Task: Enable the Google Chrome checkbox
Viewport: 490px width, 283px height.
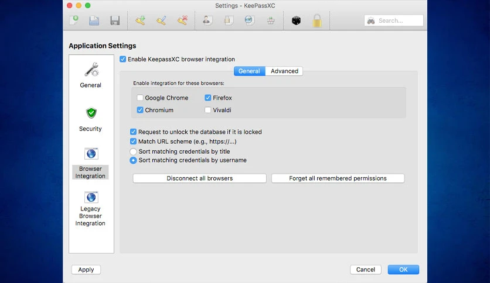Action: [140, 98]
